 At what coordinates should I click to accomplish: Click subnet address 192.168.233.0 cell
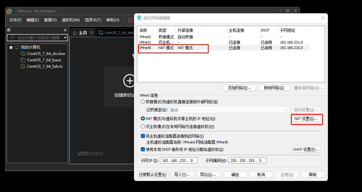[x=291, y=48]
